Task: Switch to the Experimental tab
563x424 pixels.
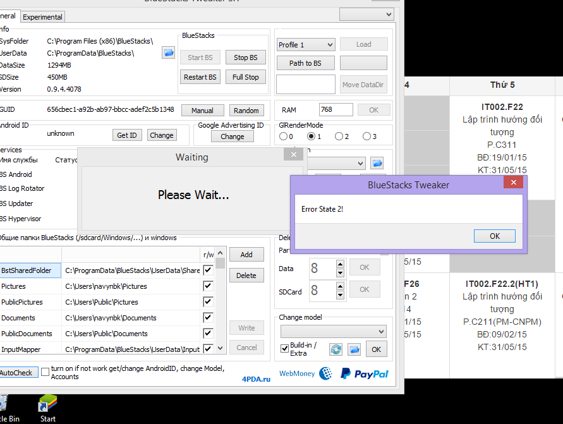Action: (42, 17)
